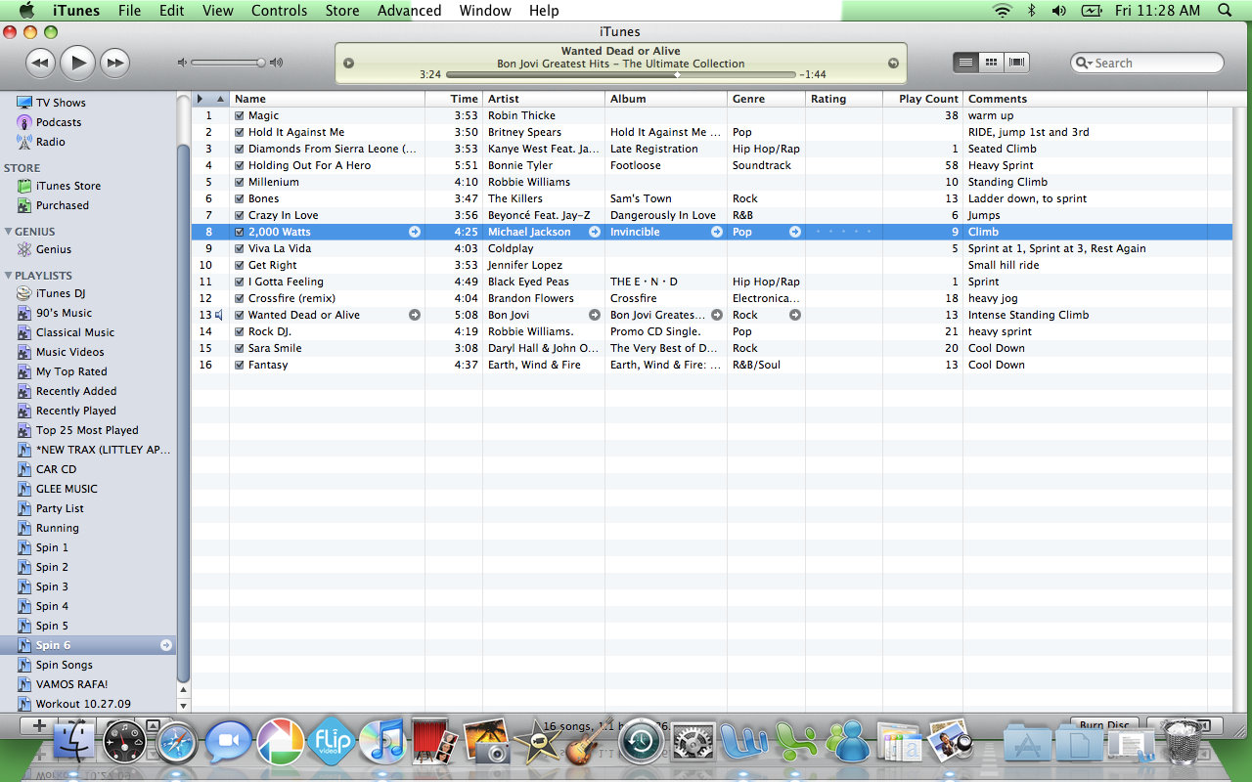Open the Edit menu
The height and width of the screenshot is (782, 1252).
172,10
